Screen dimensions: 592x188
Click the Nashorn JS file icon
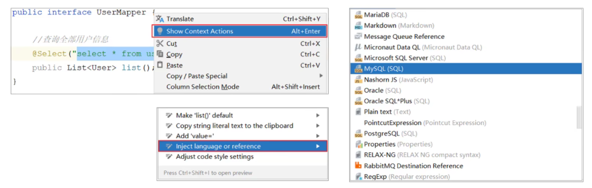pyautogui.click(x=358, y=80)
